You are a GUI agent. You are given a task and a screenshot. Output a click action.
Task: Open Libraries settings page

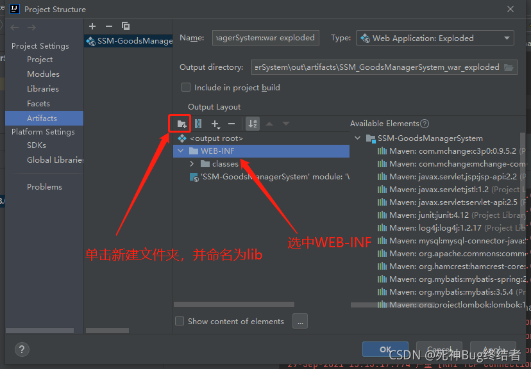tap(43, 89)
